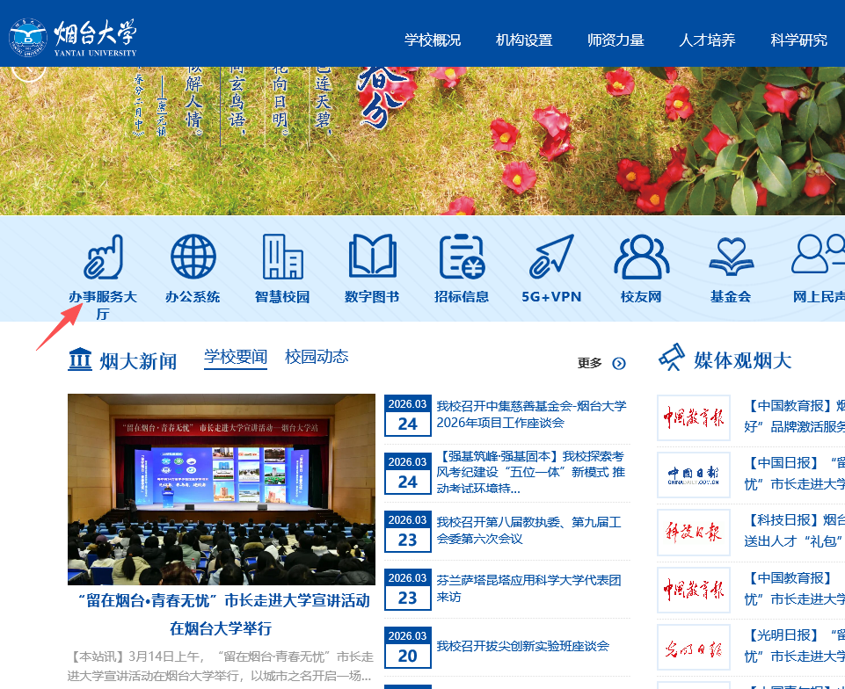Click the lecture hall news photo thumbnail
Screen dimensions: 845x689
tap(222, 489)
